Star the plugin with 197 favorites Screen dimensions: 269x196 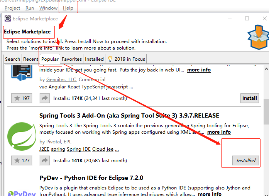coord(22,98)
